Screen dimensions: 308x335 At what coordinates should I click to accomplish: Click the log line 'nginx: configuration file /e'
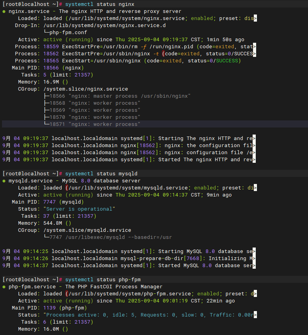[129, 152]
